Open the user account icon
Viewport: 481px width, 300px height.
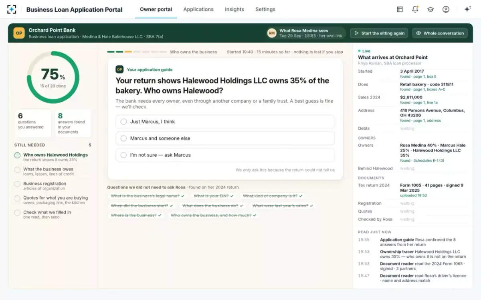[446, 9]
